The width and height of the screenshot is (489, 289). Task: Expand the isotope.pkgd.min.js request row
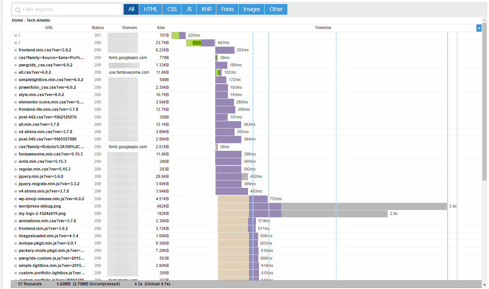[x=15, y=243]
